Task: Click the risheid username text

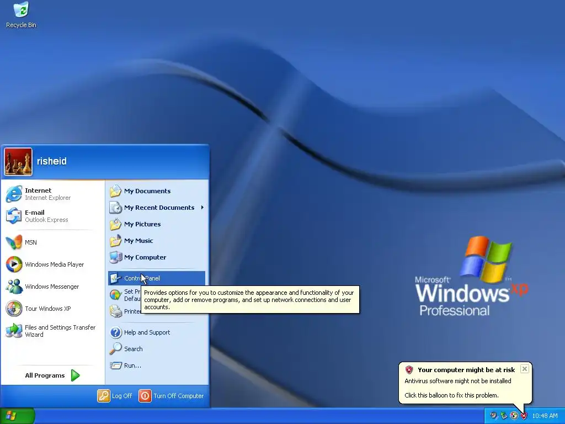Action: point(52,161)
